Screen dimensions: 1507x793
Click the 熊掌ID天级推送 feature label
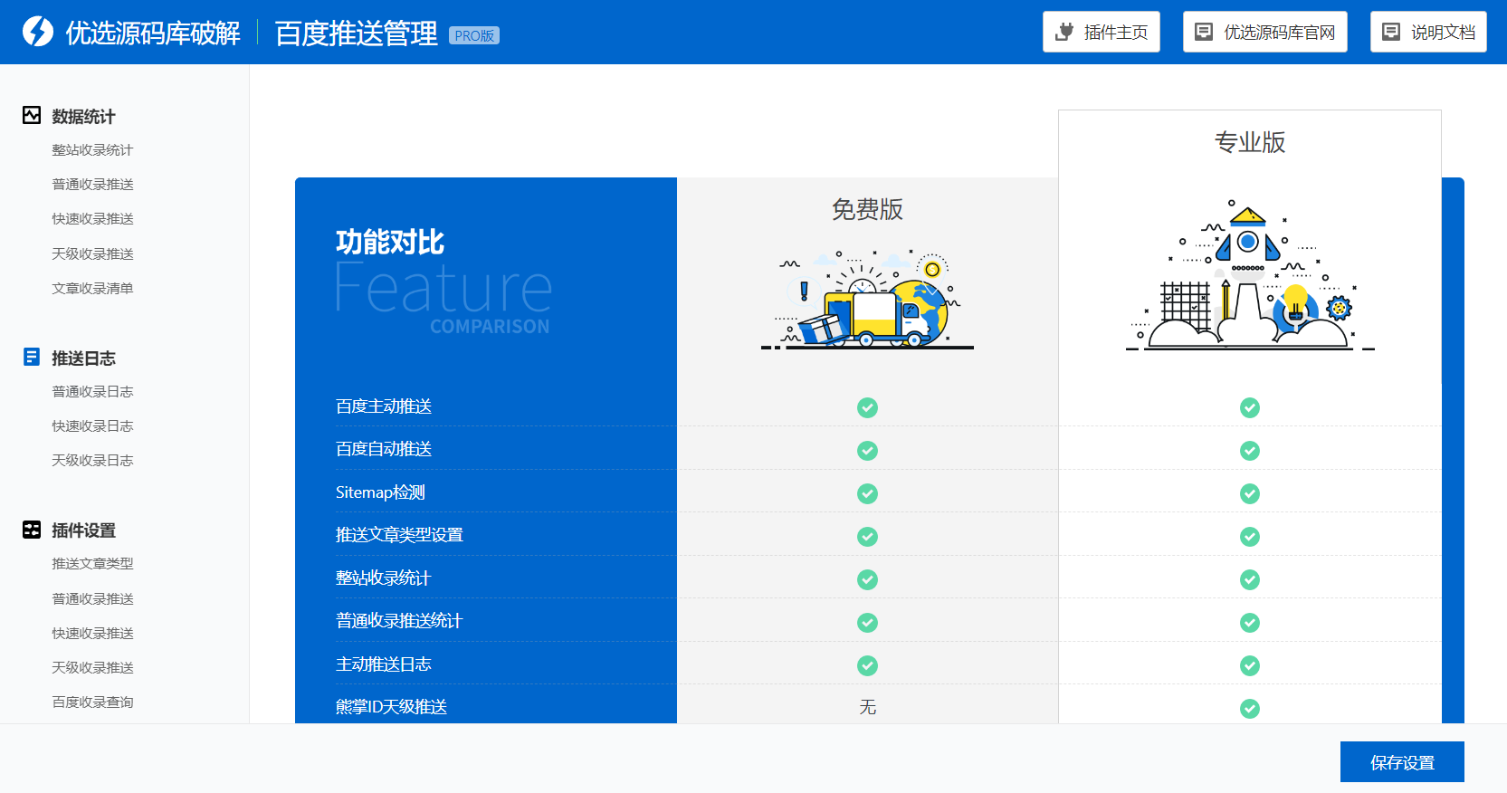pos(392,707)
